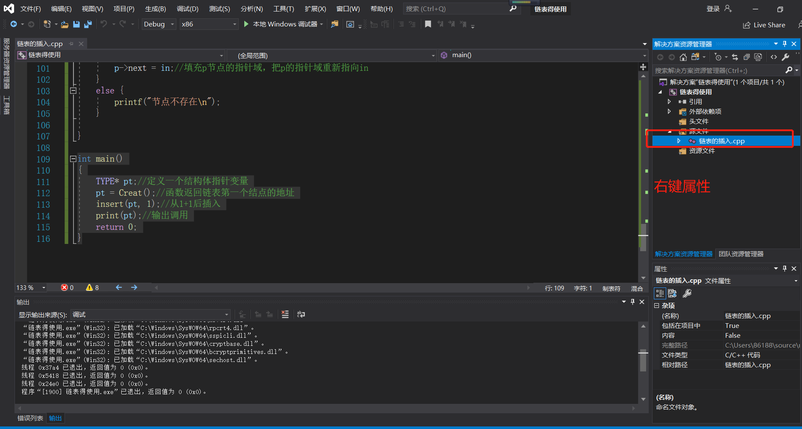Open the main() member dropdown
Screen dimensions: 802x429
[x=544, y=55]
